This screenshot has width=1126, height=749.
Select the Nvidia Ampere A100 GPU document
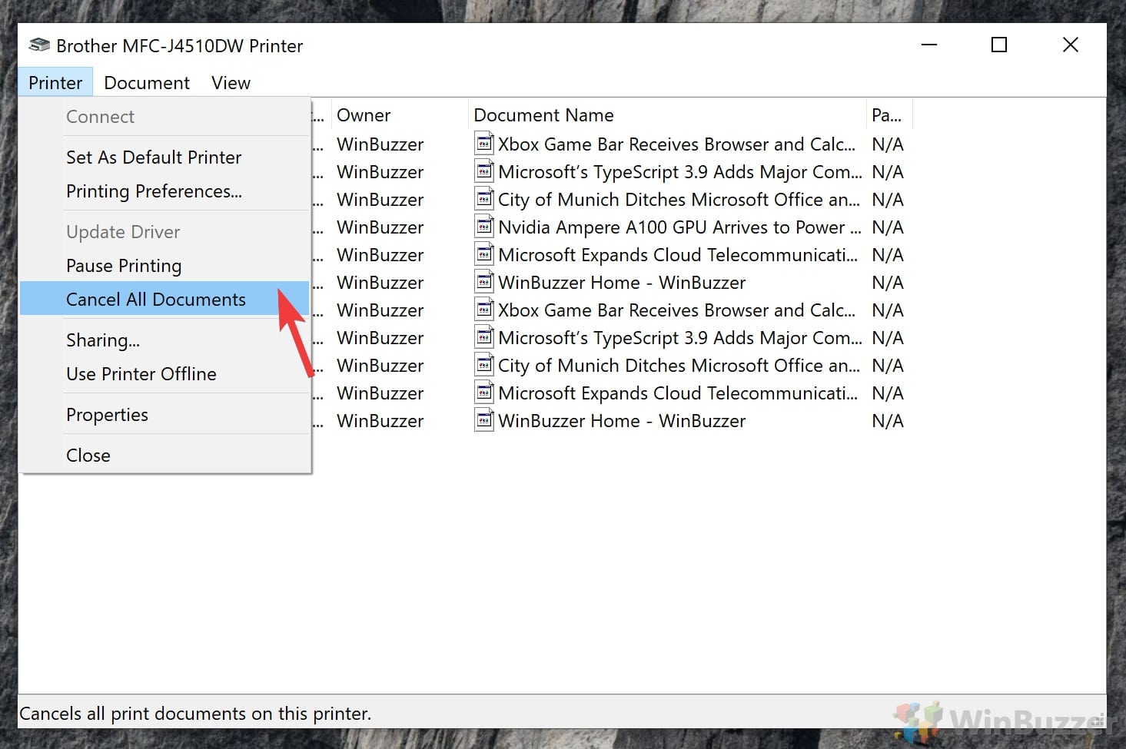click(x=679, y=227)
